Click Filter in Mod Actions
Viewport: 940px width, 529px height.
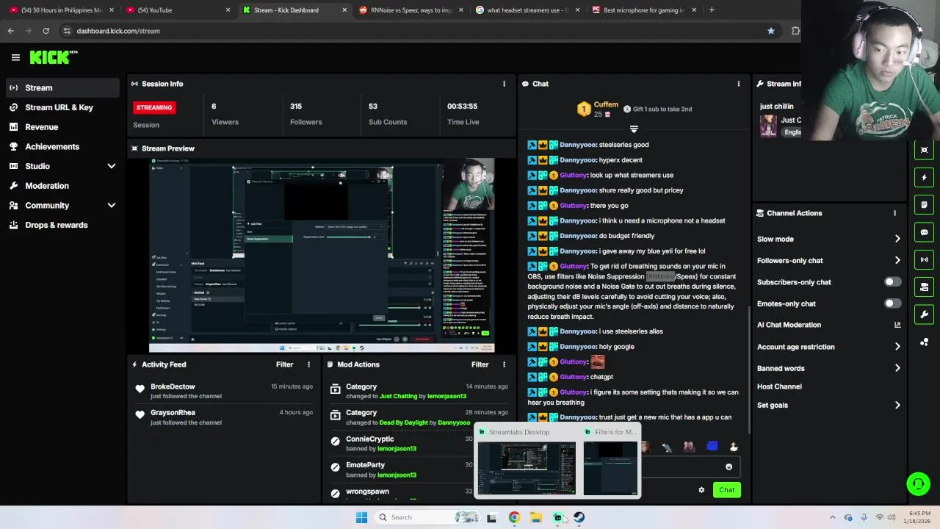pyautogui.click(x=480, y=364)
